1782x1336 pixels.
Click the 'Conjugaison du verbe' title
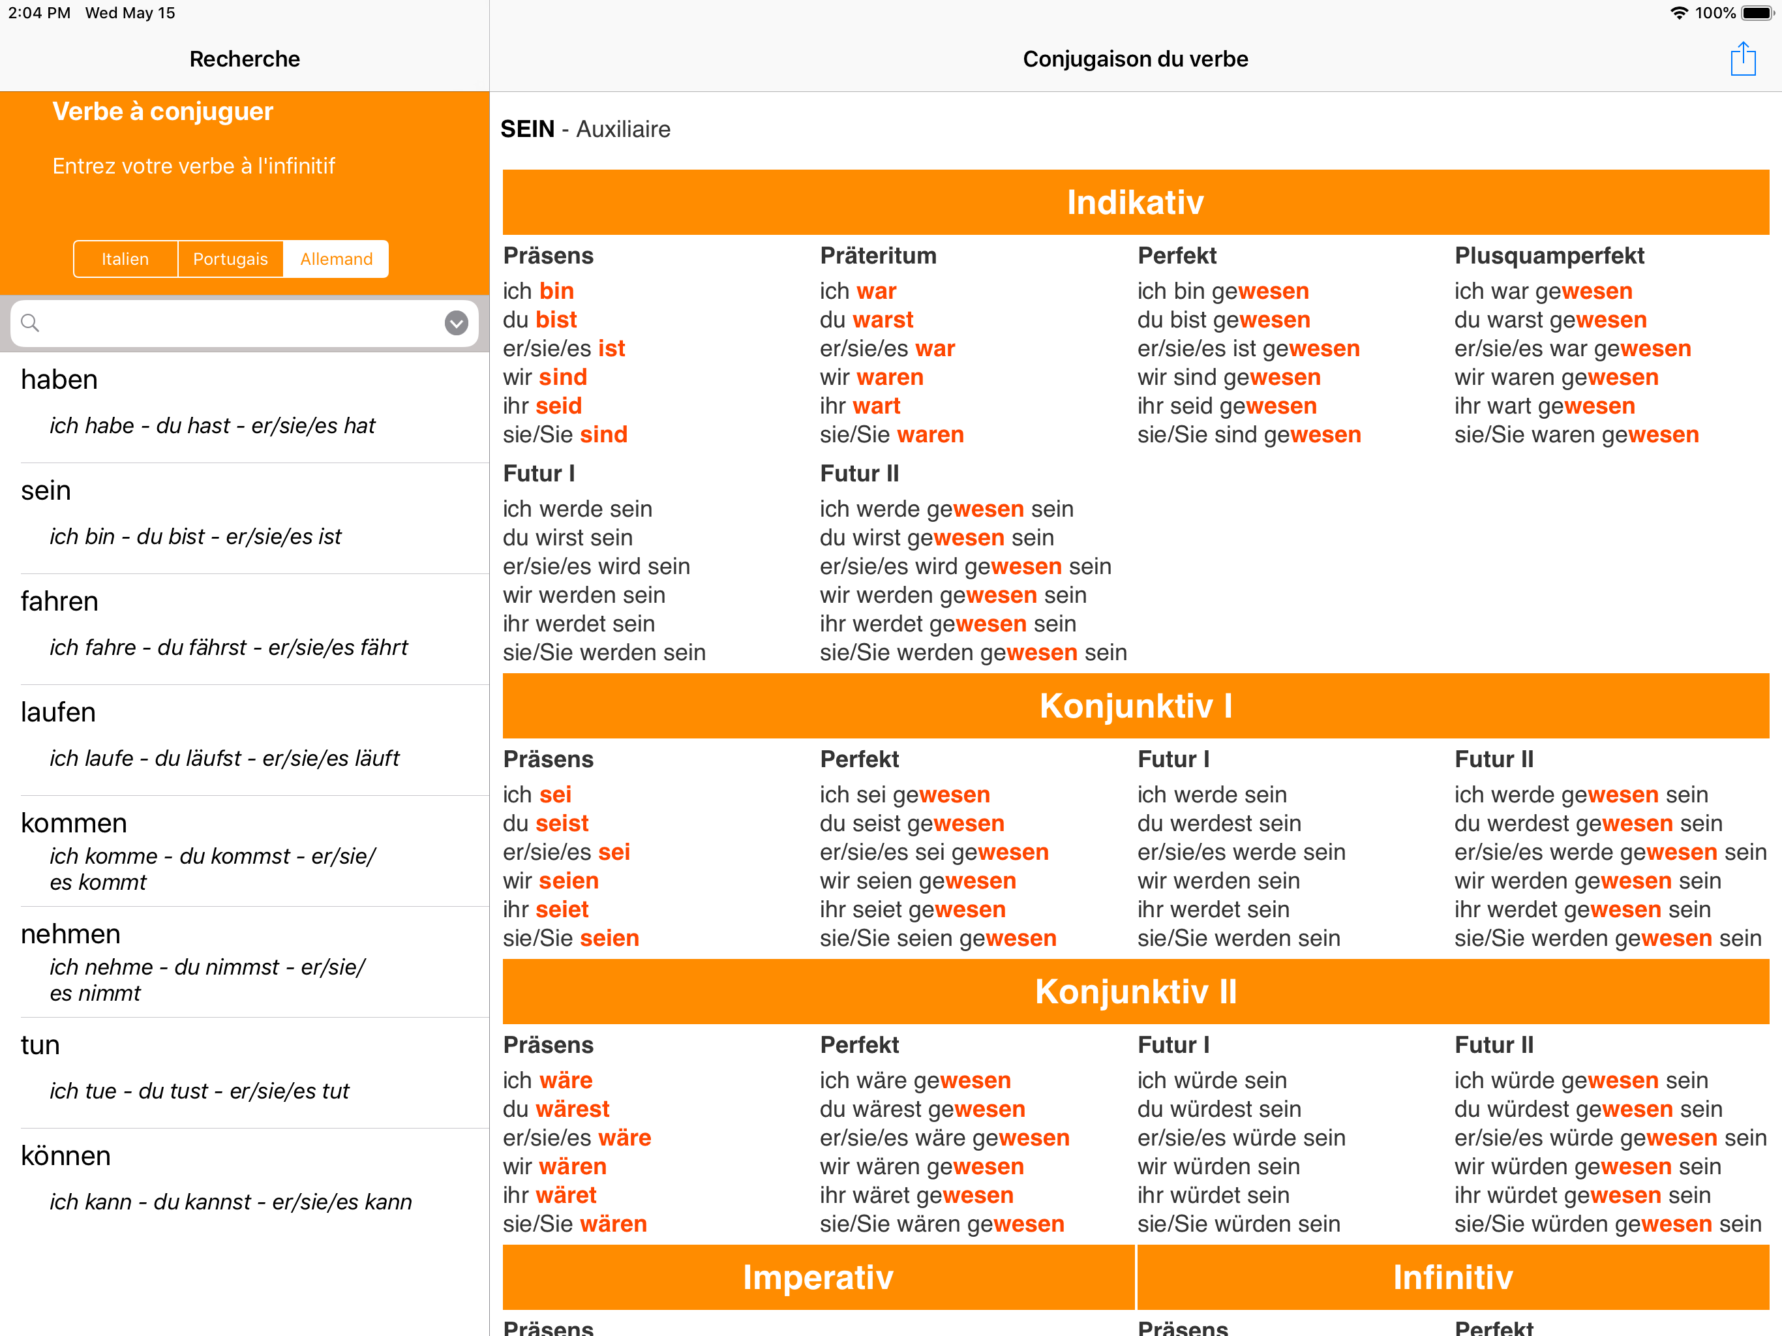[1135, 59]
